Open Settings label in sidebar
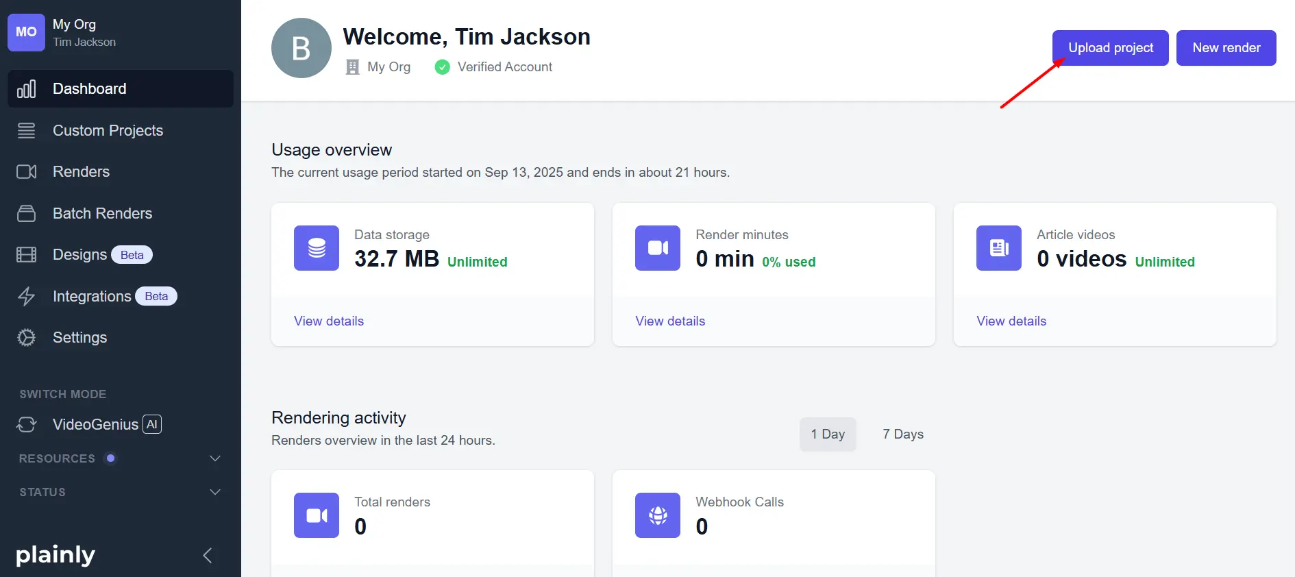 [80, 338]
